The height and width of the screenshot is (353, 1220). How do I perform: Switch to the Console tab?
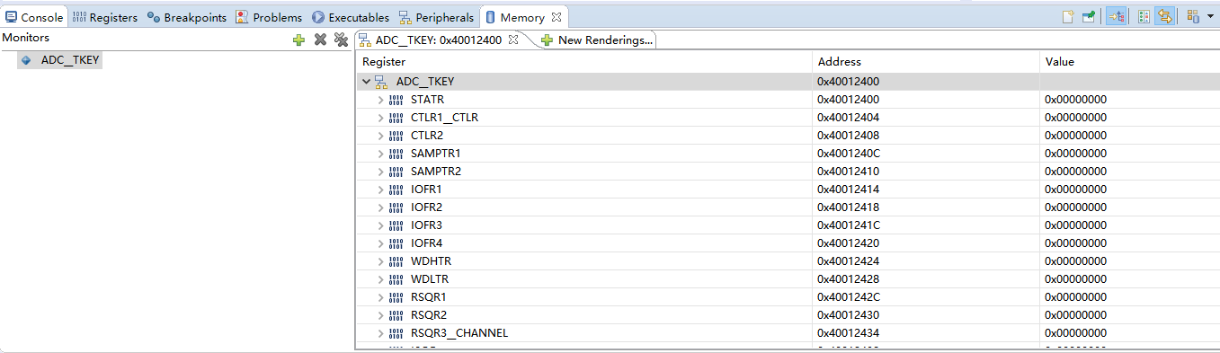point(35,17)
